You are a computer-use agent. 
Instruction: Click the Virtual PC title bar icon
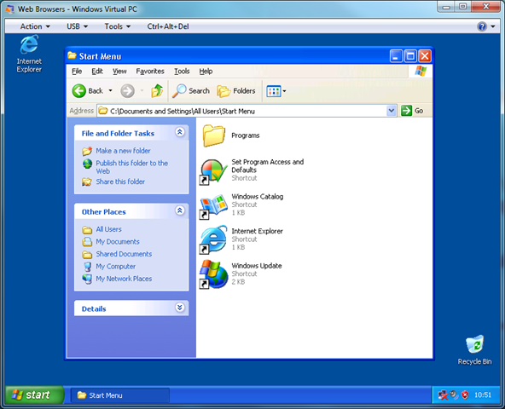(x=10, y=9)
